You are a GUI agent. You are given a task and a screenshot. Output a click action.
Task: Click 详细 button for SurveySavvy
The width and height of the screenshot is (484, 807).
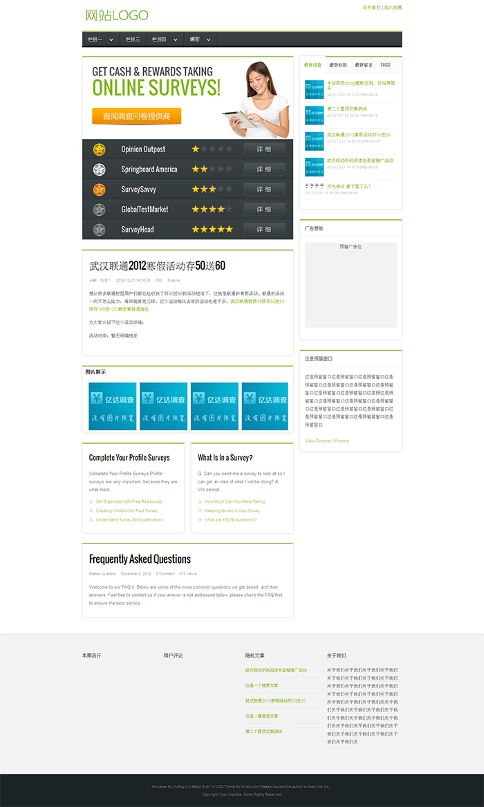pos(264,189)
